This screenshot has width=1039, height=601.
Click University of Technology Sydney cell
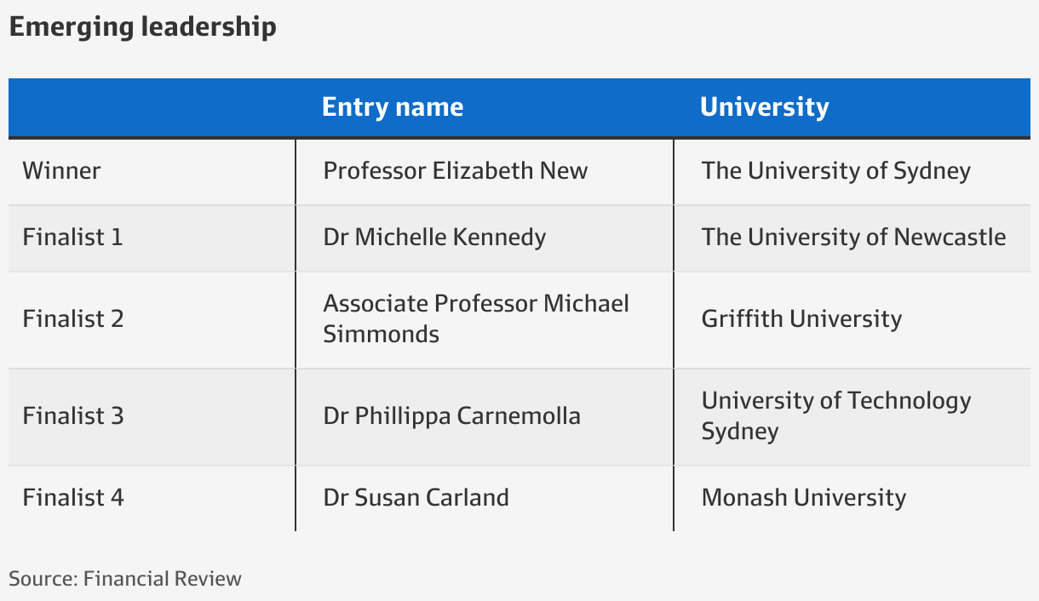click(836, 415)
